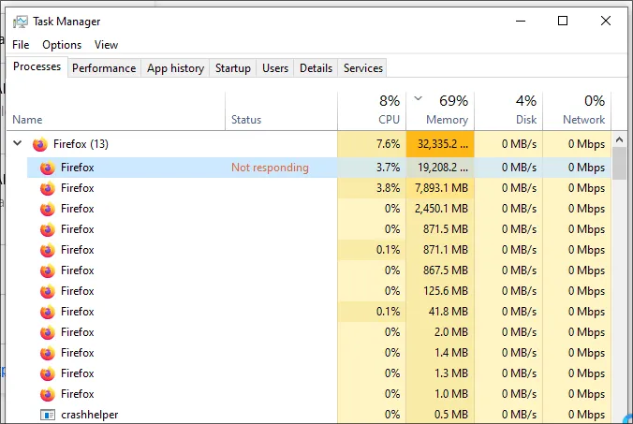Sort by the Disk column header

(x=508, y=111)
